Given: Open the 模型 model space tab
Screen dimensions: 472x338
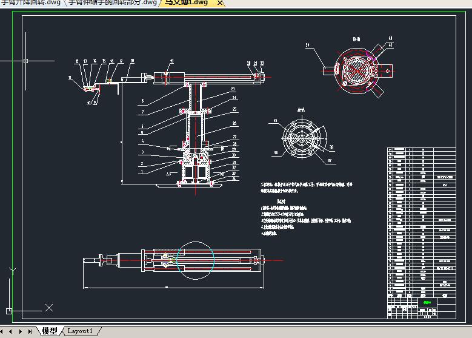Looking at the screenshot, I should coord(50,331).
